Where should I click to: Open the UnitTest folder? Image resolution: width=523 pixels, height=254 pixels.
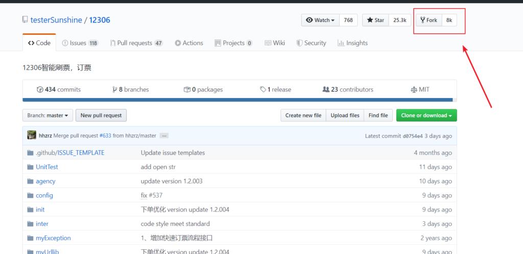46,167
